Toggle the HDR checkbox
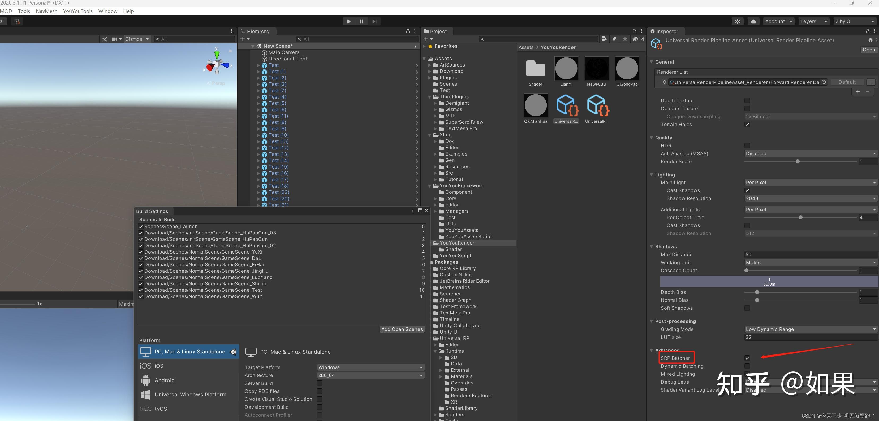879x421 pixels. tap(747, 145)
